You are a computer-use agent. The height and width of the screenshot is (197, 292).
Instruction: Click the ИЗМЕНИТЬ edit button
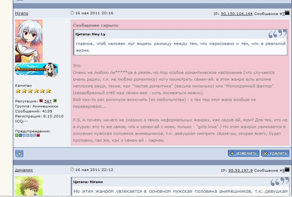coord(243,153)
